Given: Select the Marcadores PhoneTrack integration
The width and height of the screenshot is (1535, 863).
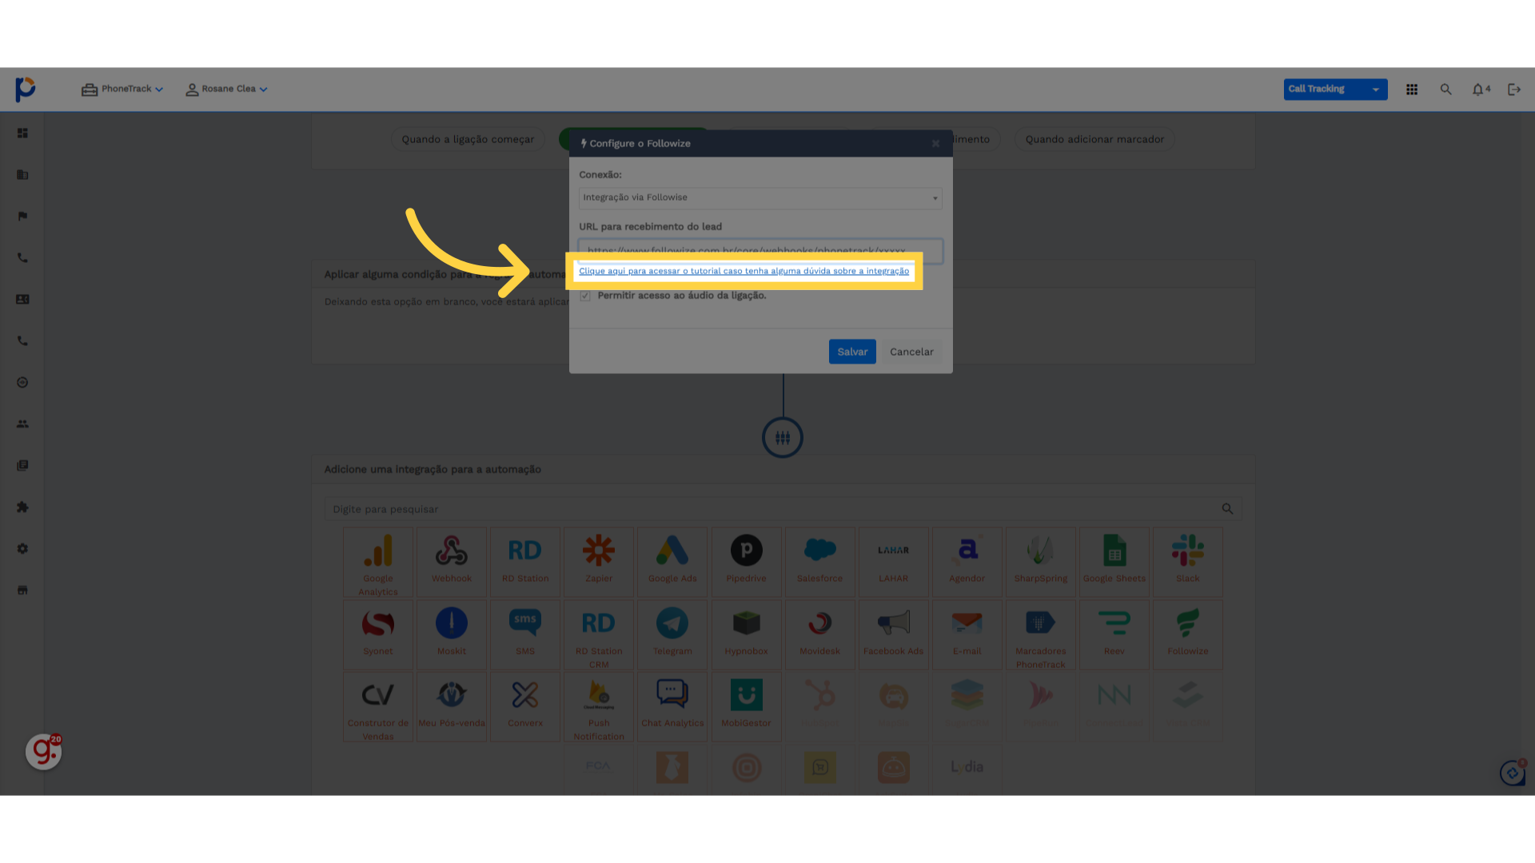Looking at the screenshot, I should [1040, 634].
